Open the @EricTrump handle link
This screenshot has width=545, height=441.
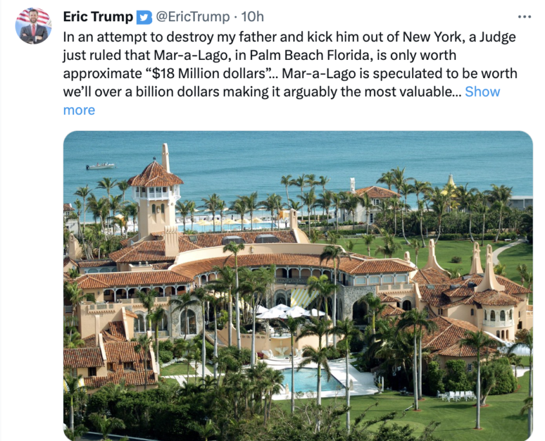(193, 17)
